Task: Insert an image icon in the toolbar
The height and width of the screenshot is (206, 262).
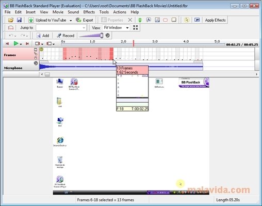Action: 157,20
